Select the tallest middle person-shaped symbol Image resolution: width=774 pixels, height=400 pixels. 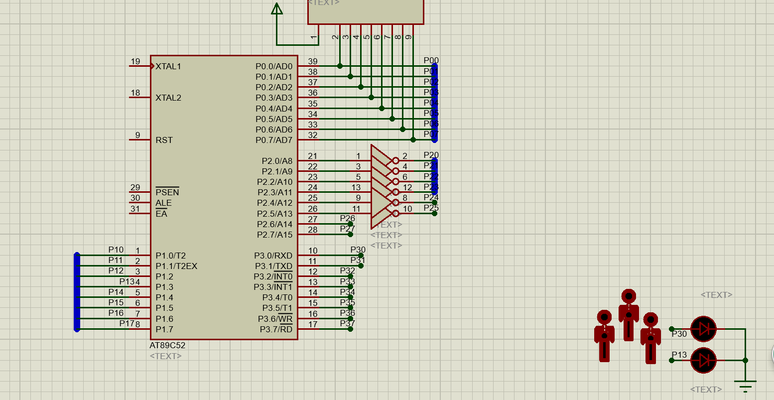pyautogui.click(x=629, y=315)
